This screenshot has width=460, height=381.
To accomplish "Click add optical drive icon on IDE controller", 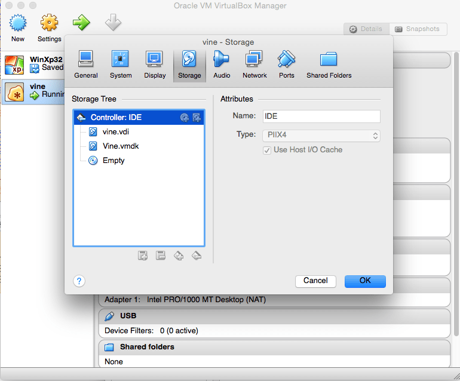I will tap(184, 118).
